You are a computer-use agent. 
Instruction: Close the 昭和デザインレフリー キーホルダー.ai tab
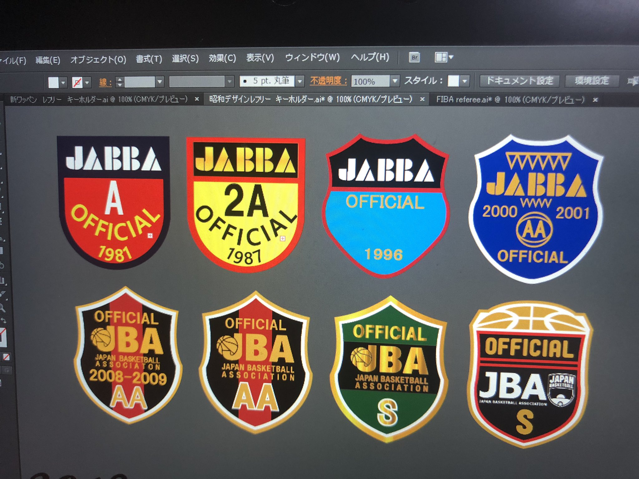(x=422, y=99)
